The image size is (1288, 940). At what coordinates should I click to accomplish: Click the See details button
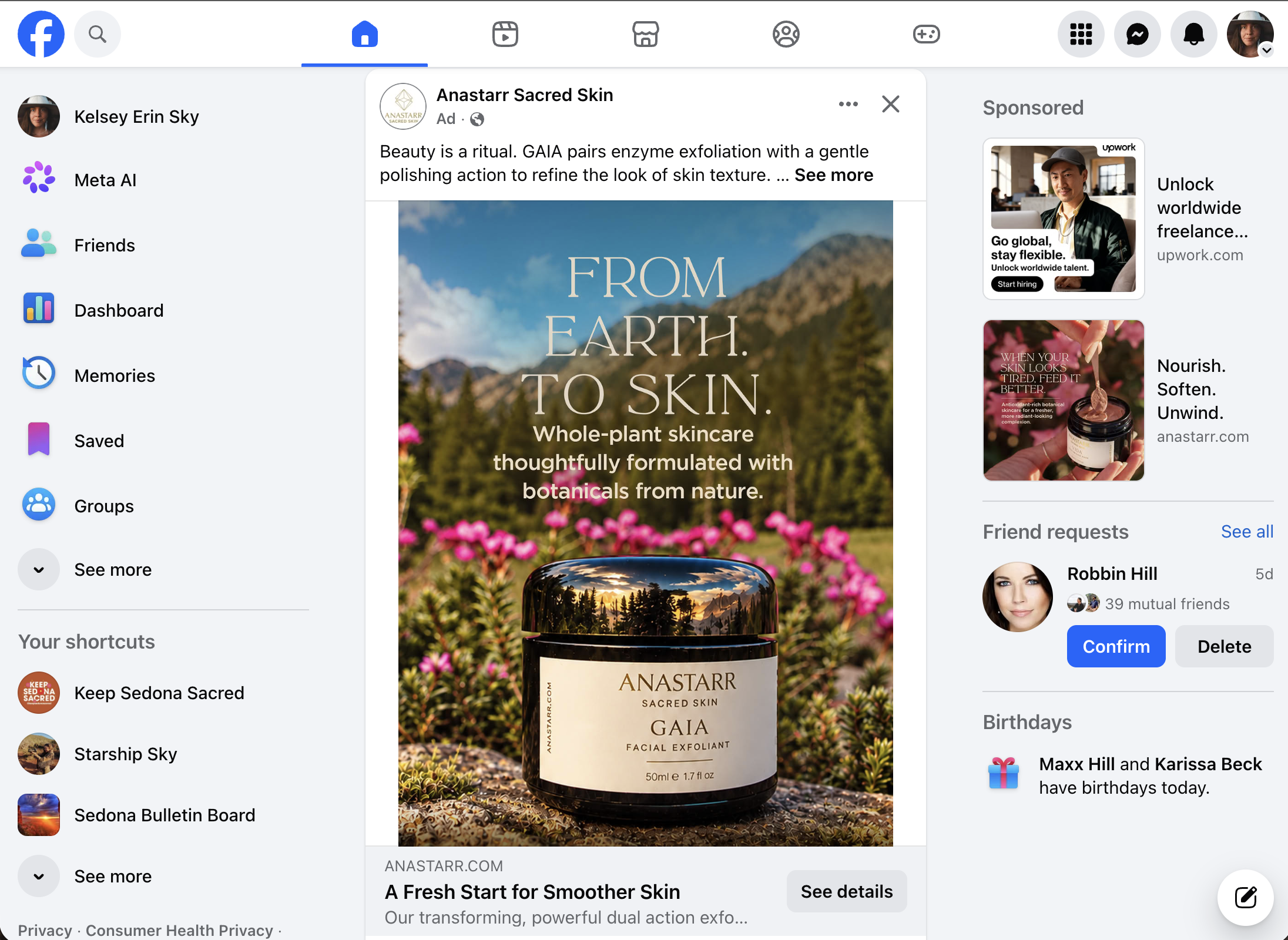(847, 891)
